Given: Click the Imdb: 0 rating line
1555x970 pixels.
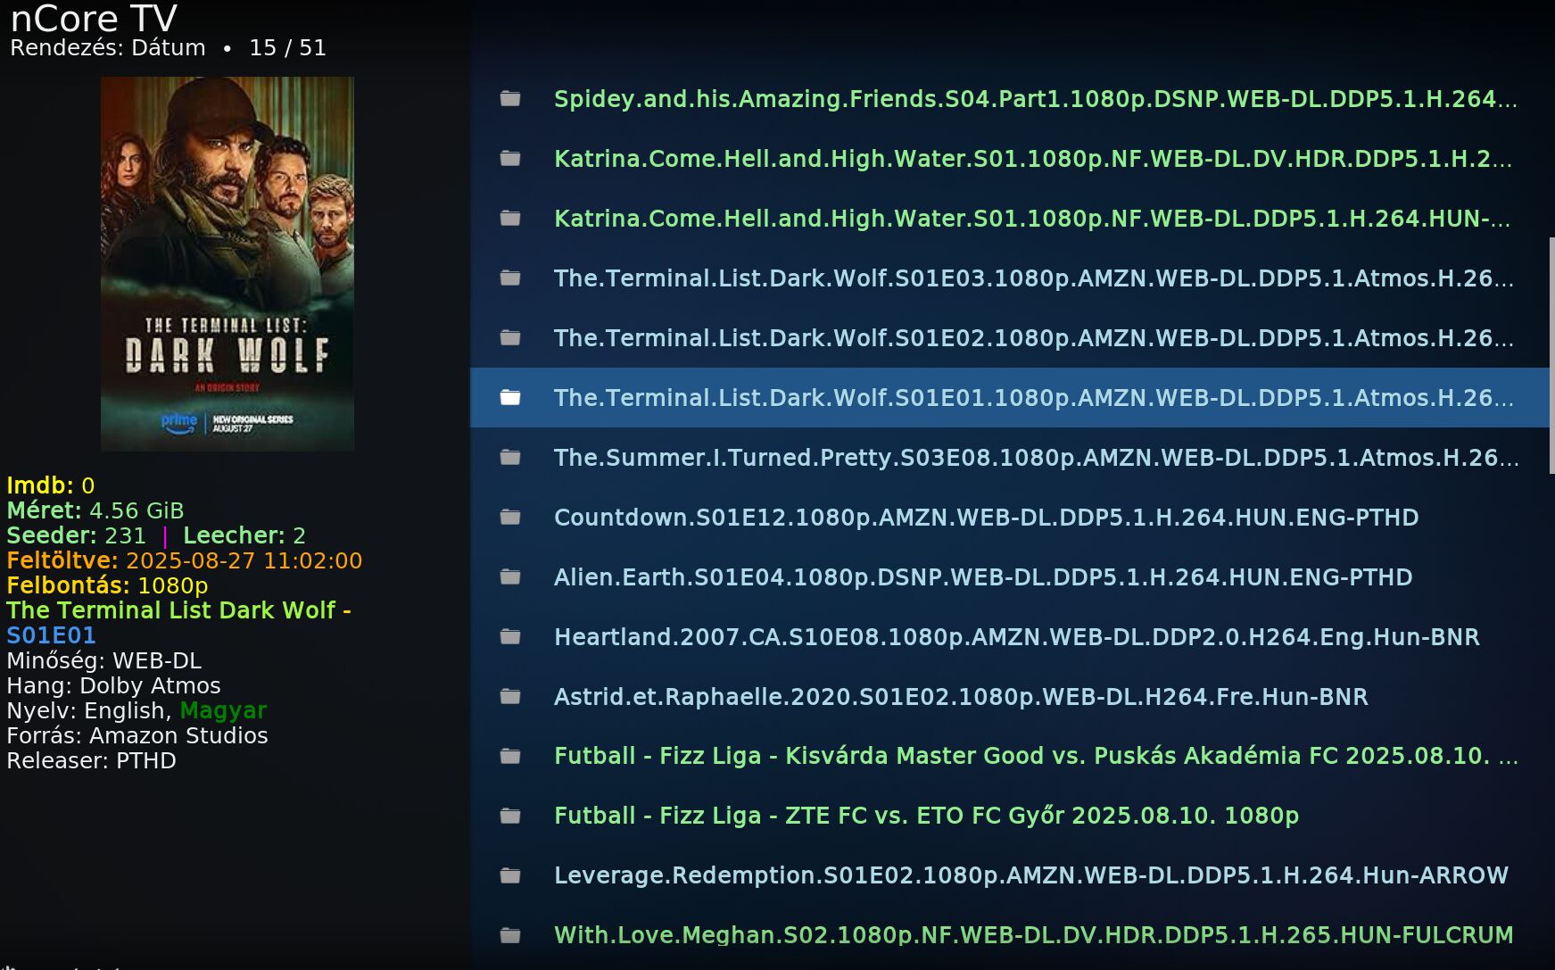Looking at the screenshot, I should pos(51,485).
